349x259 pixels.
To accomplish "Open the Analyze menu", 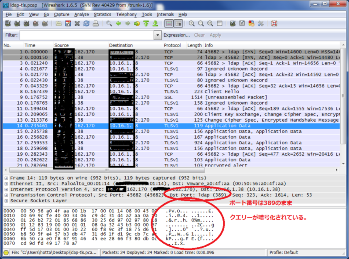I will (x=81, y=14).
